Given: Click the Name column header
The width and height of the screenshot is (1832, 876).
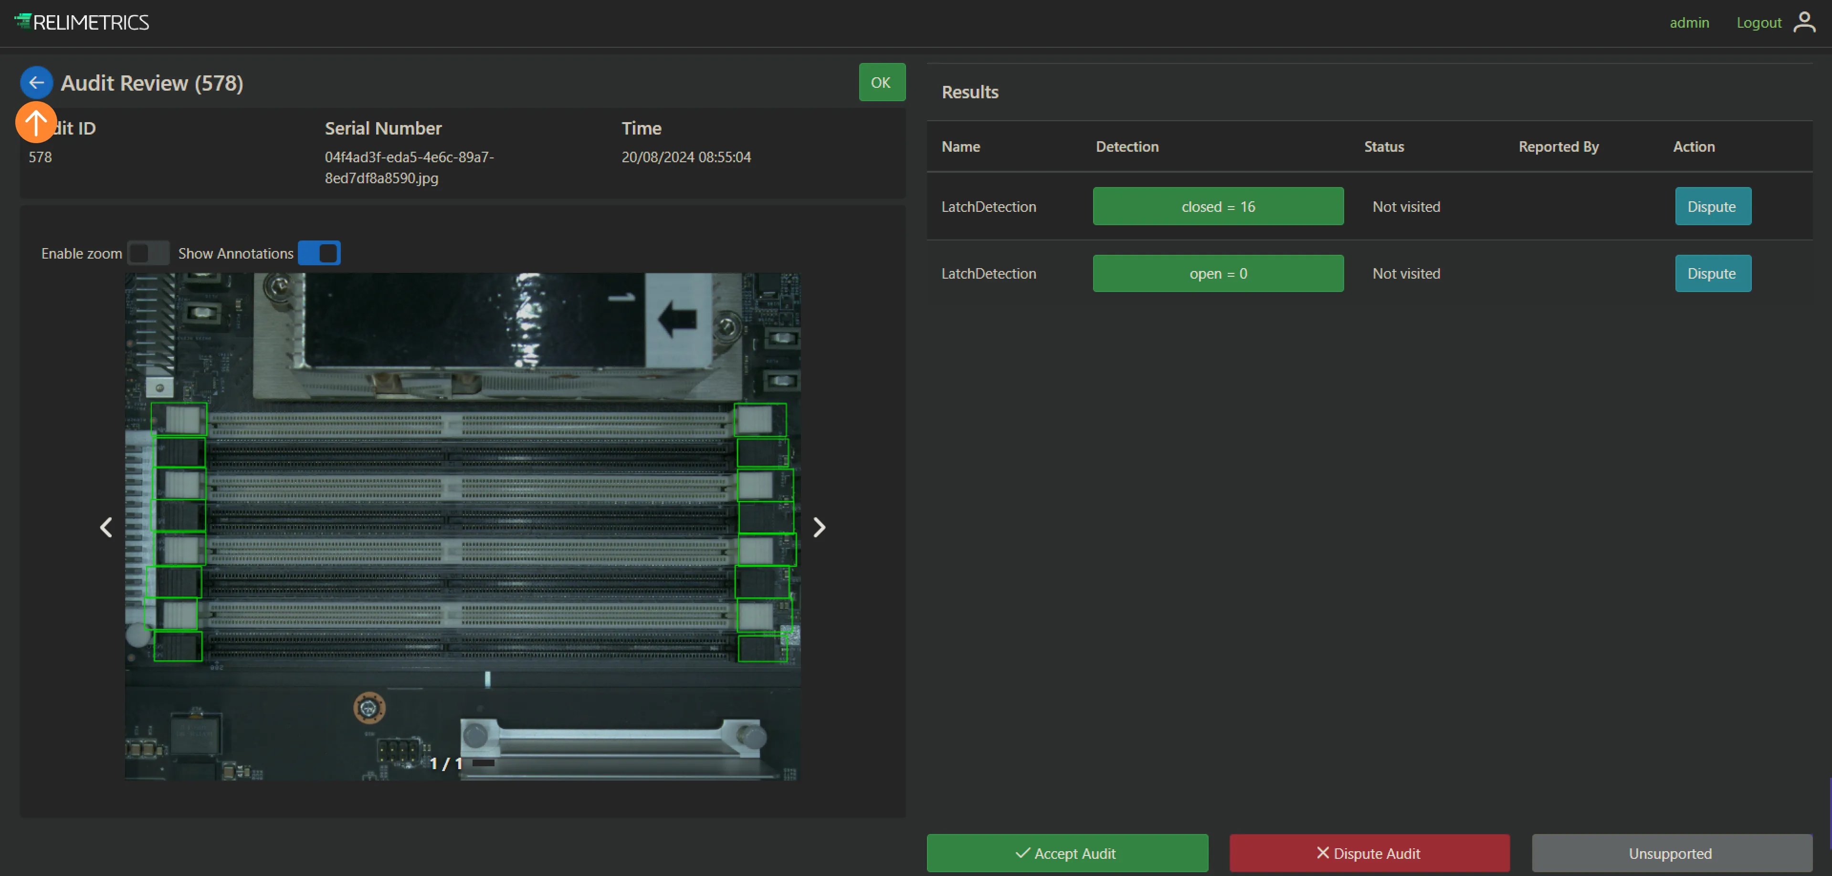Looking at the screenshot, I should 961,146.
